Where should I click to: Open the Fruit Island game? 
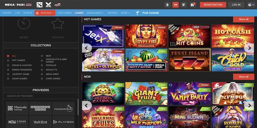pos(190,60)
